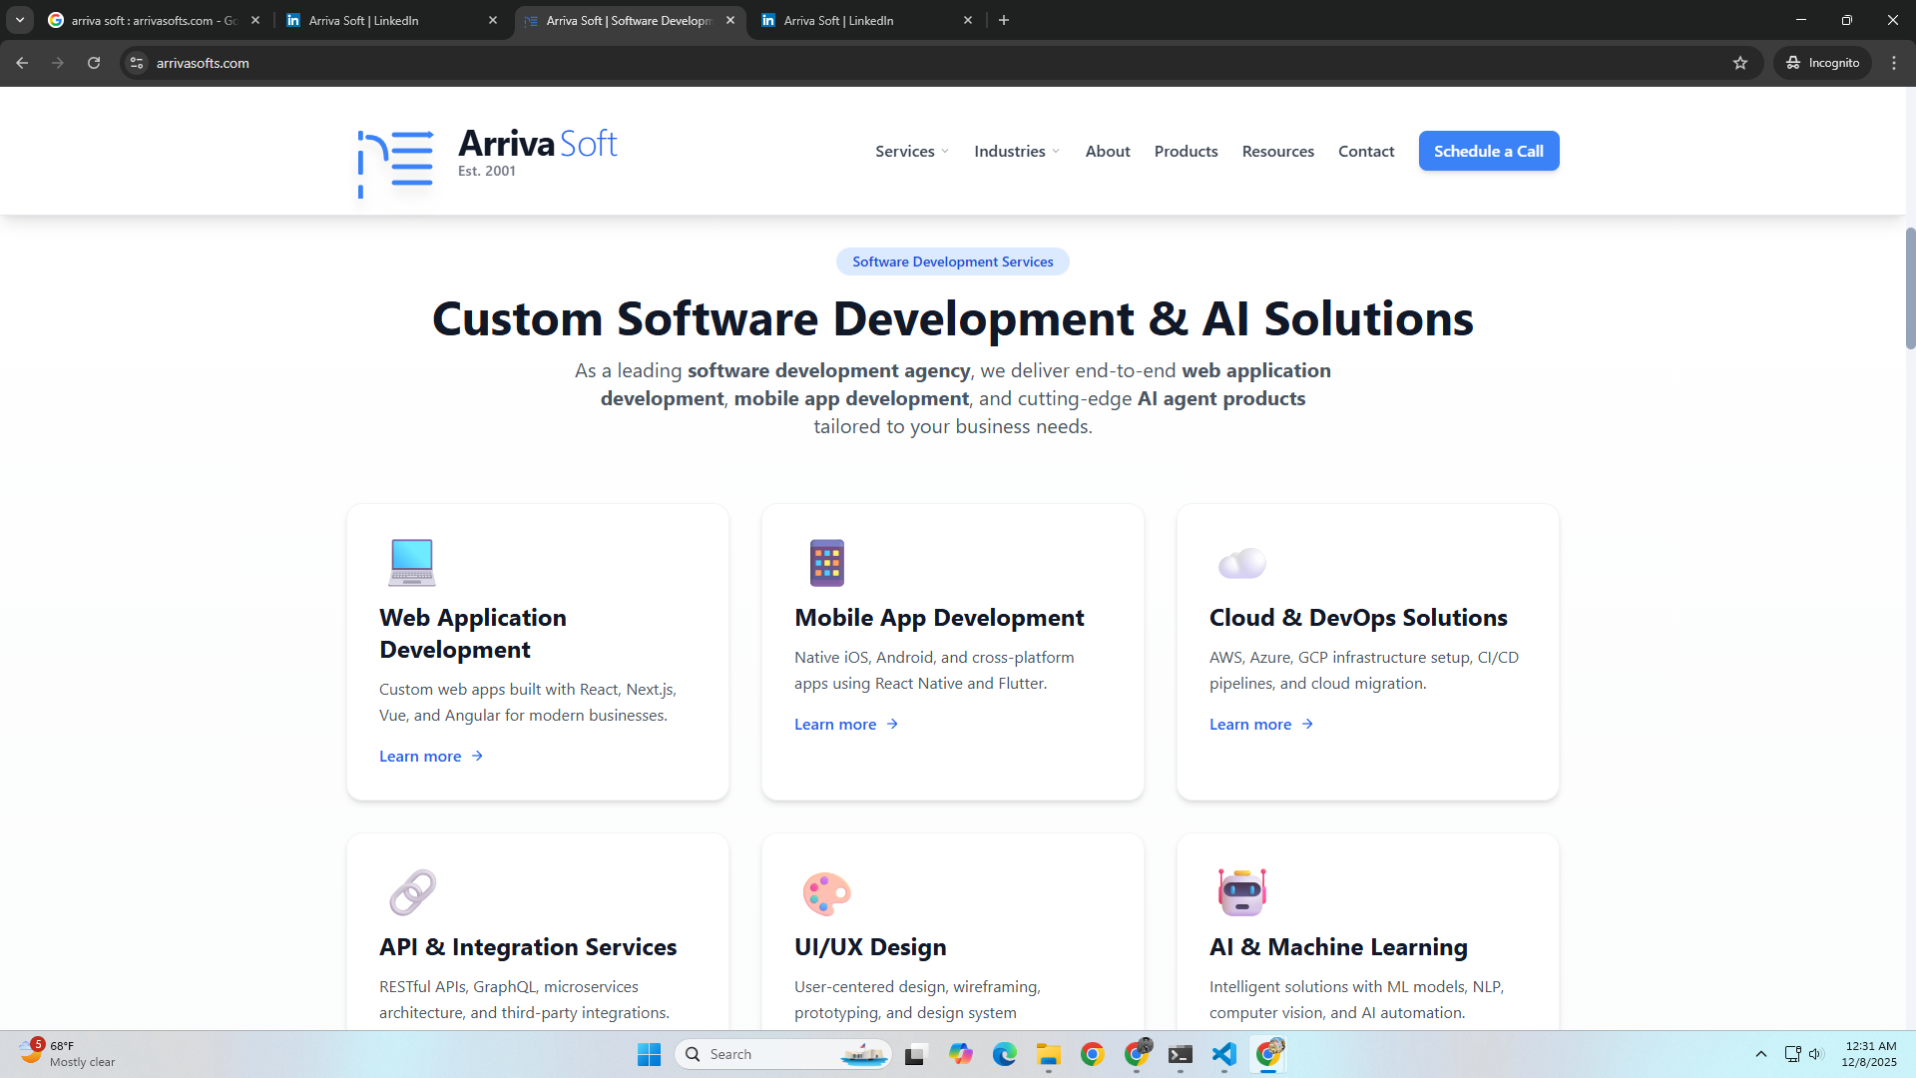The image size is (1916, 1078).
Task: Reload the current page
Action: (93, 63)
